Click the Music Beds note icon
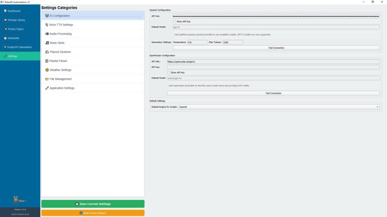This screenshot has width=387, height=217. (x=47, y=43)
